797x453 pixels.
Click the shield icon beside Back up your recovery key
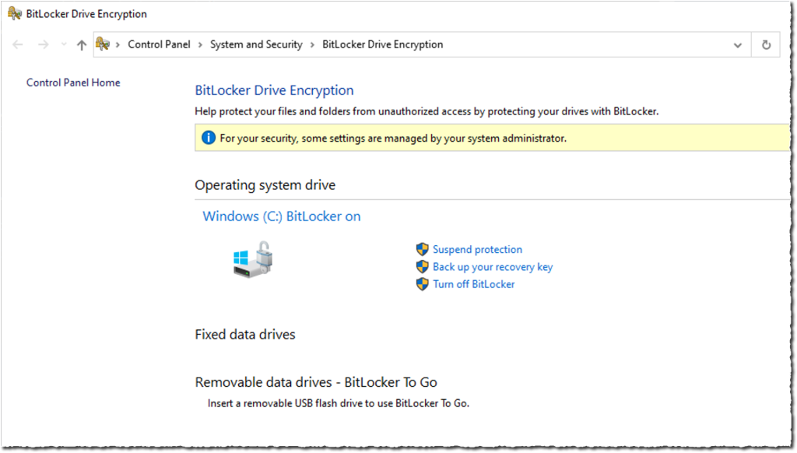tap(422, 267)
